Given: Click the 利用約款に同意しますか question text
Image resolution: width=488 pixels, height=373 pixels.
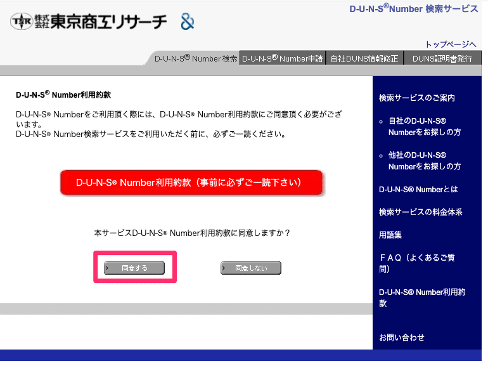Looking at the screenshot, I should coord(192,233).
